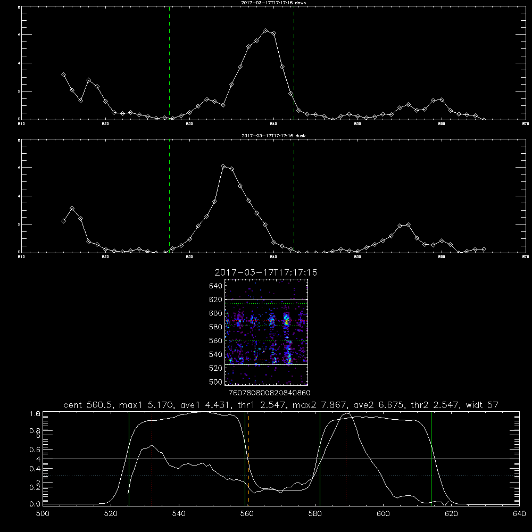Click the '840' x-axis label under the dawn plot
Image resolution: width=532 pixels, height=532 pixels.
tap(273, 124)
